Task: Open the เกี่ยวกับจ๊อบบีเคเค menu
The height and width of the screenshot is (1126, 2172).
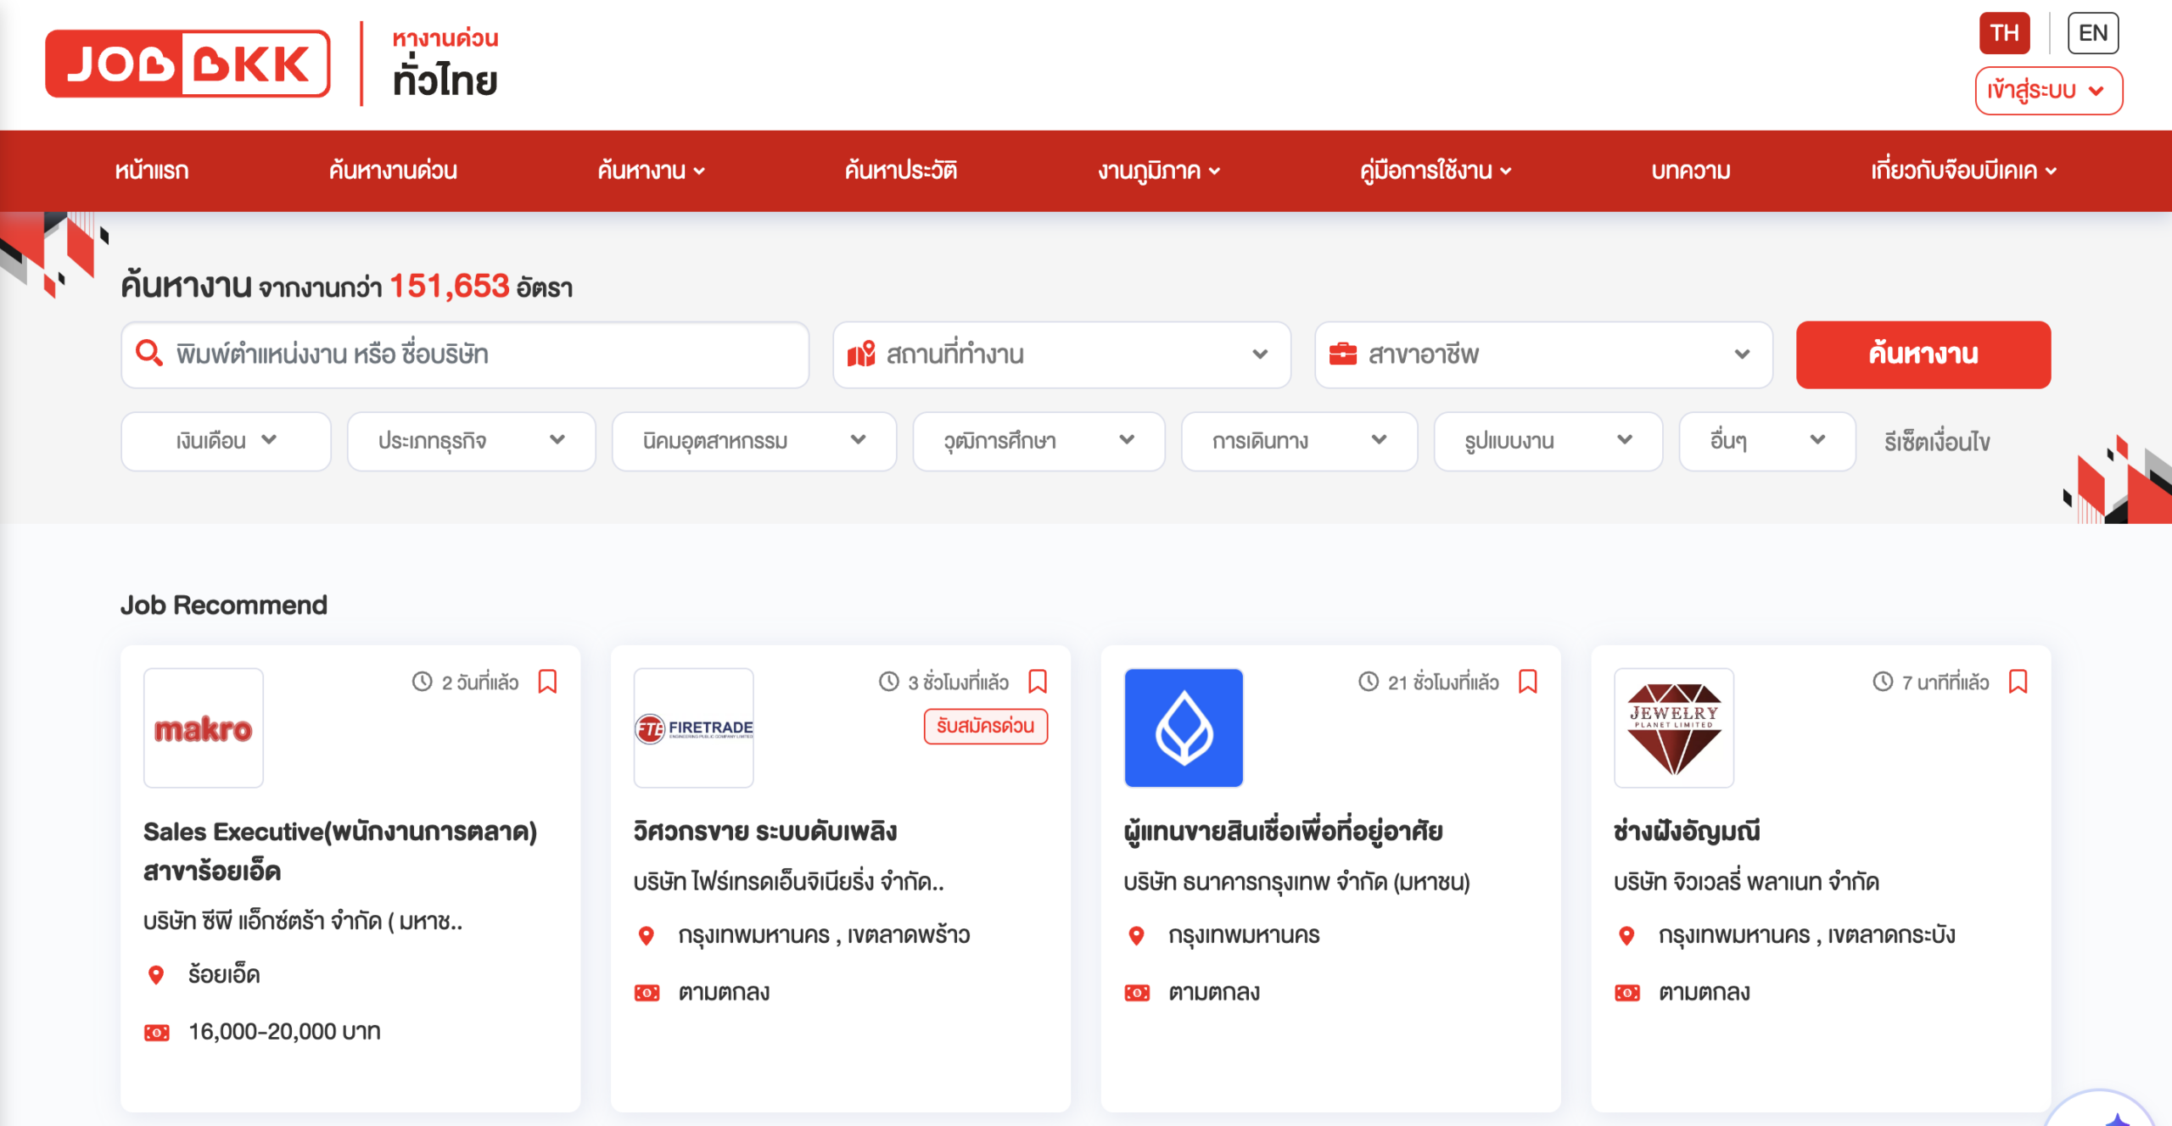Action: pos(1964,170)
